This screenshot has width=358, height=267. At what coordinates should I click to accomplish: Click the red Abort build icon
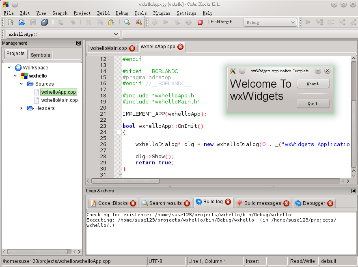tap(200, 22)
